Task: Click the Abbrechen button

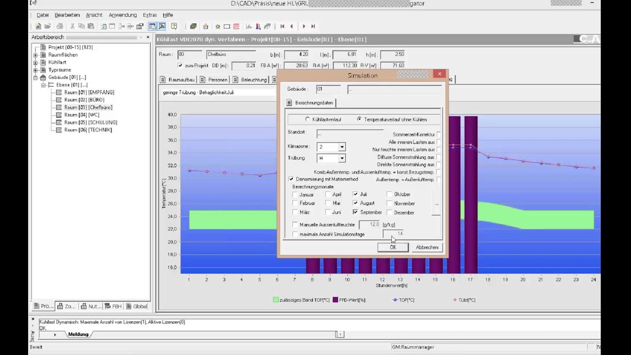Action: coord(427,247)
